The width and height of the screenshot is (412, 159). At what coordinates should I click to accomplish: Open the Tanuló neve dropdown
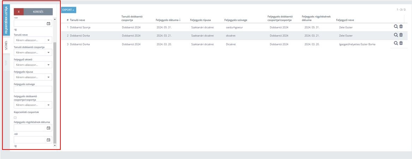coord(33,40)
